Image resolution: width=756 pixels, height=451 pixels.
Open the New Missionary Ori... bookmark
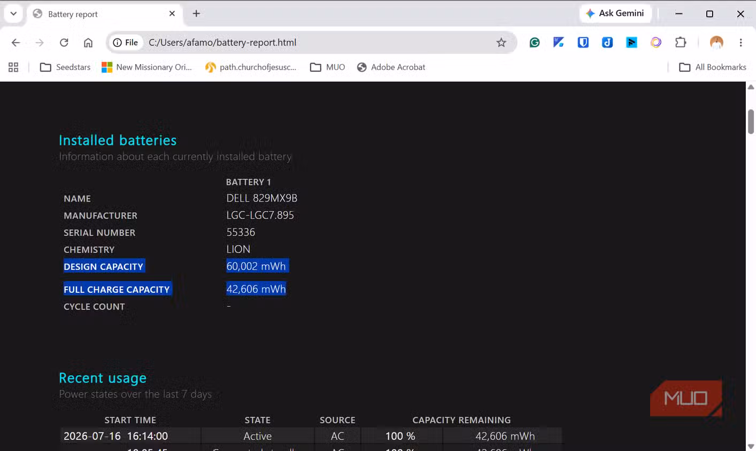coord(147,67)
